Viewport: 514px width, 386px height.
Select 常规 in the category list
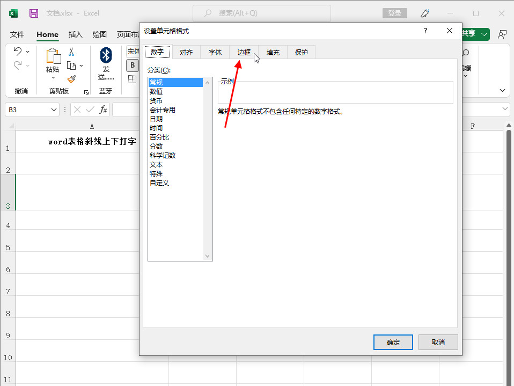coord(175,82)
